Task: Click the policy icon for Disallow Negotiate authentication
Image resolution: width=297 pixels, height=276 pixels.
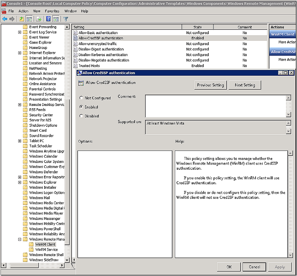Action: point(76,60)
